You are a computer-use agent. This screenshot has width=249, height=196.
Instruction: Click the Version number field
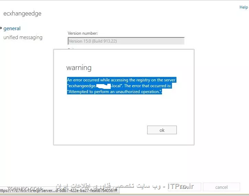126,41
